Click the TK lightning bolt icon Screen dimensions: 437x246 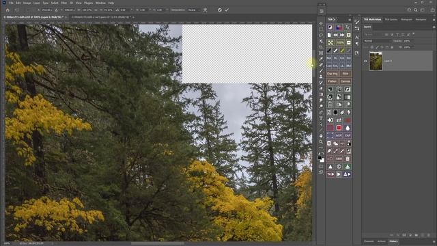(x=348, y=112)
